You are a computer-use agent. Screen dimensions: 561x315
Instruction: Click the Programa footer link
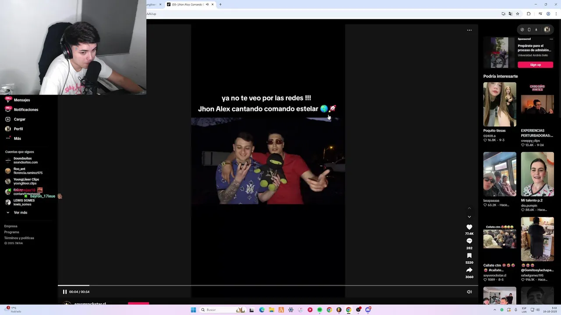pos(12,232)
